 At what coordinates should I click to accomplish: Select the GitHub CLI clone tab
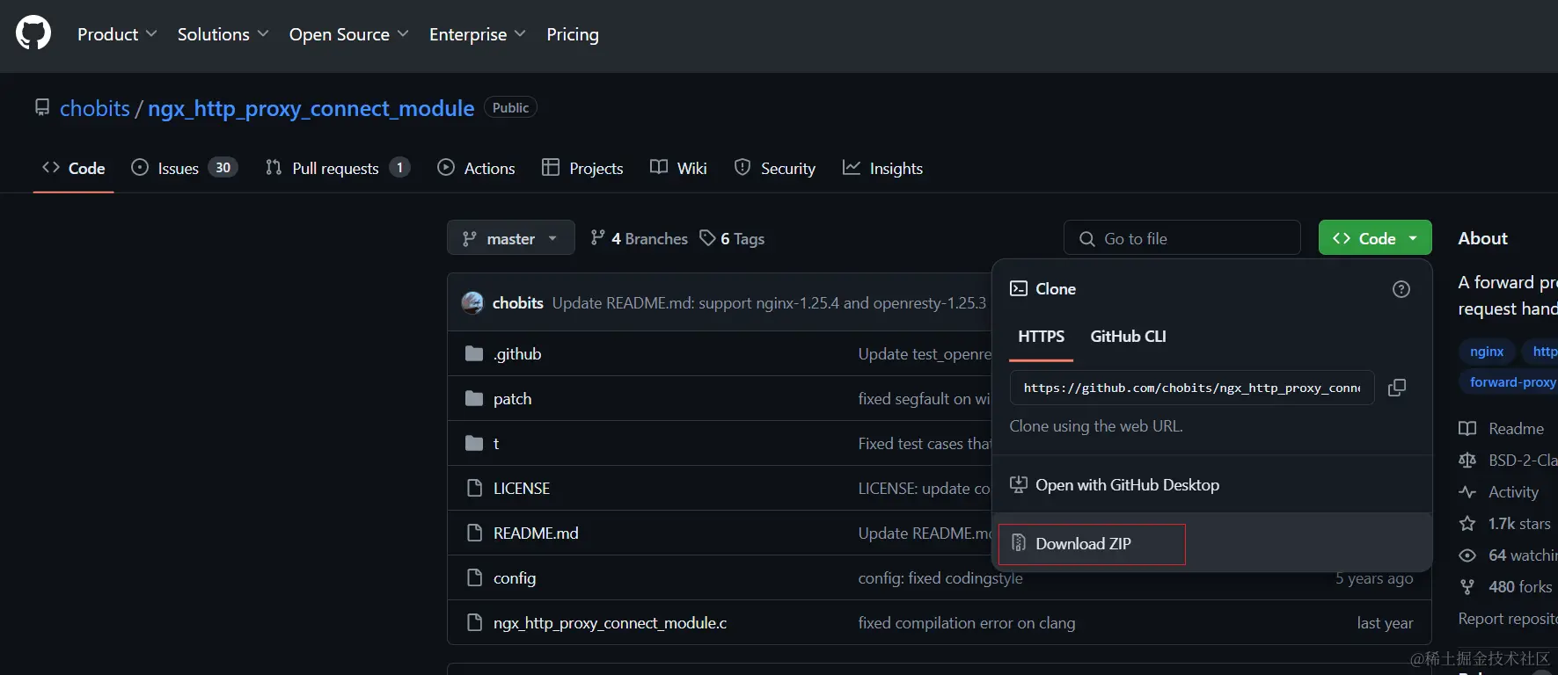1128,337
